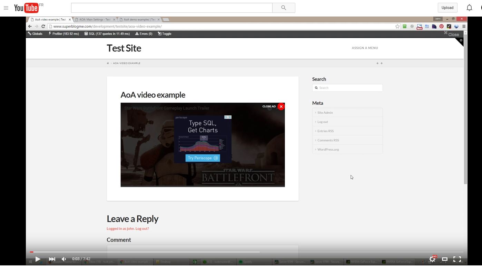Click the John profile button in Chrome
The height and width of the screenshot is (266, 482).
point(438,19)
